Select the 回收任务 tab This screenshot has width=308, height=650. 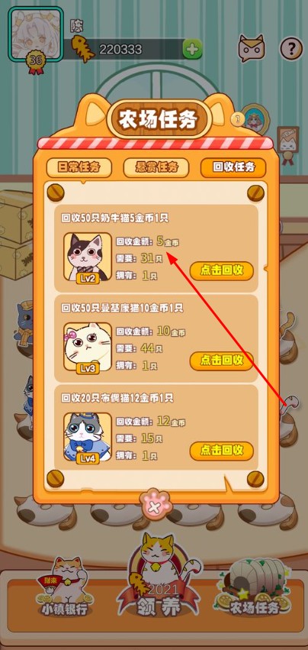click(233, 167)
